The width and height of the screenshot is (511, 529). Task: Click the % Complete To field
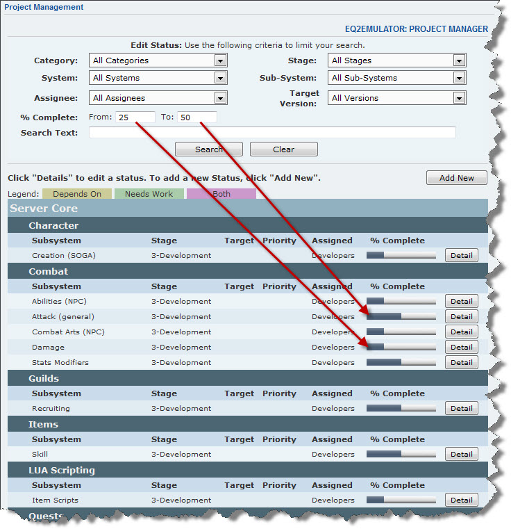(197, 117)
